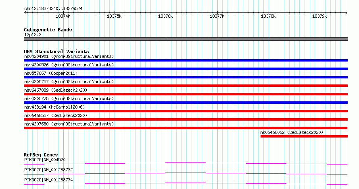Click the red bar under nsv6468557

click(186, 119)
